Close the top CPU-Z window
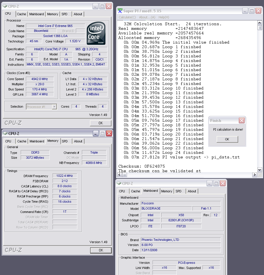Viewport: 264px width, 275px height. click(109, 6)
